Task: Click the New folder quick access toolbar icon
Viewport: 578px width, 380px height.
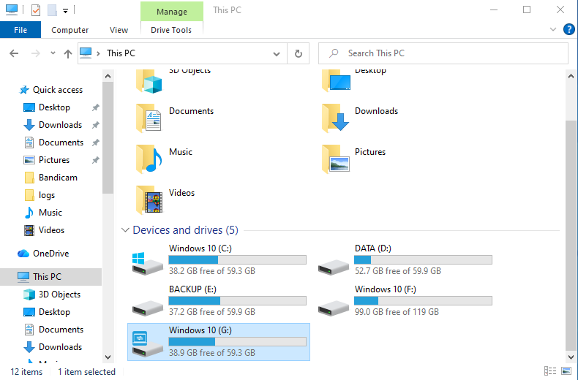Action: 52,10
